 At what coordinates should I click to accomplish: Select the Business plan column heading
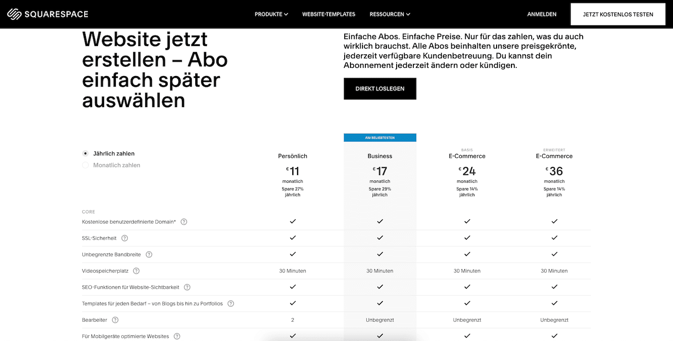point(380,156)
